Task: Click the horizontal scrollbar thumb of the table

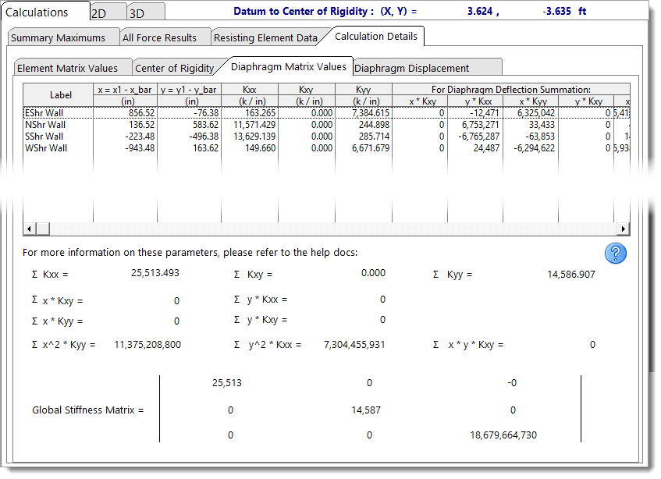Action: [x=43, y=229]
